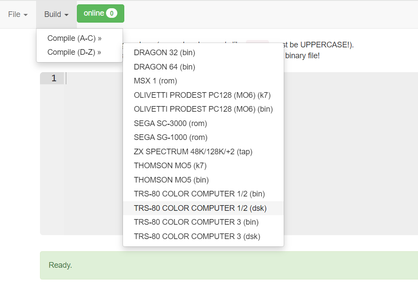Choose TRS-80 COLOR COMPUTER 1/2 (bin)
This screenshot has width=418, height=286.
199,194
